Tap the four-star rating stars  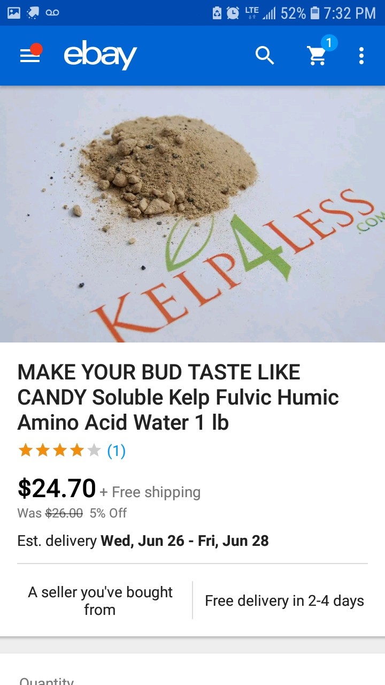59,451
